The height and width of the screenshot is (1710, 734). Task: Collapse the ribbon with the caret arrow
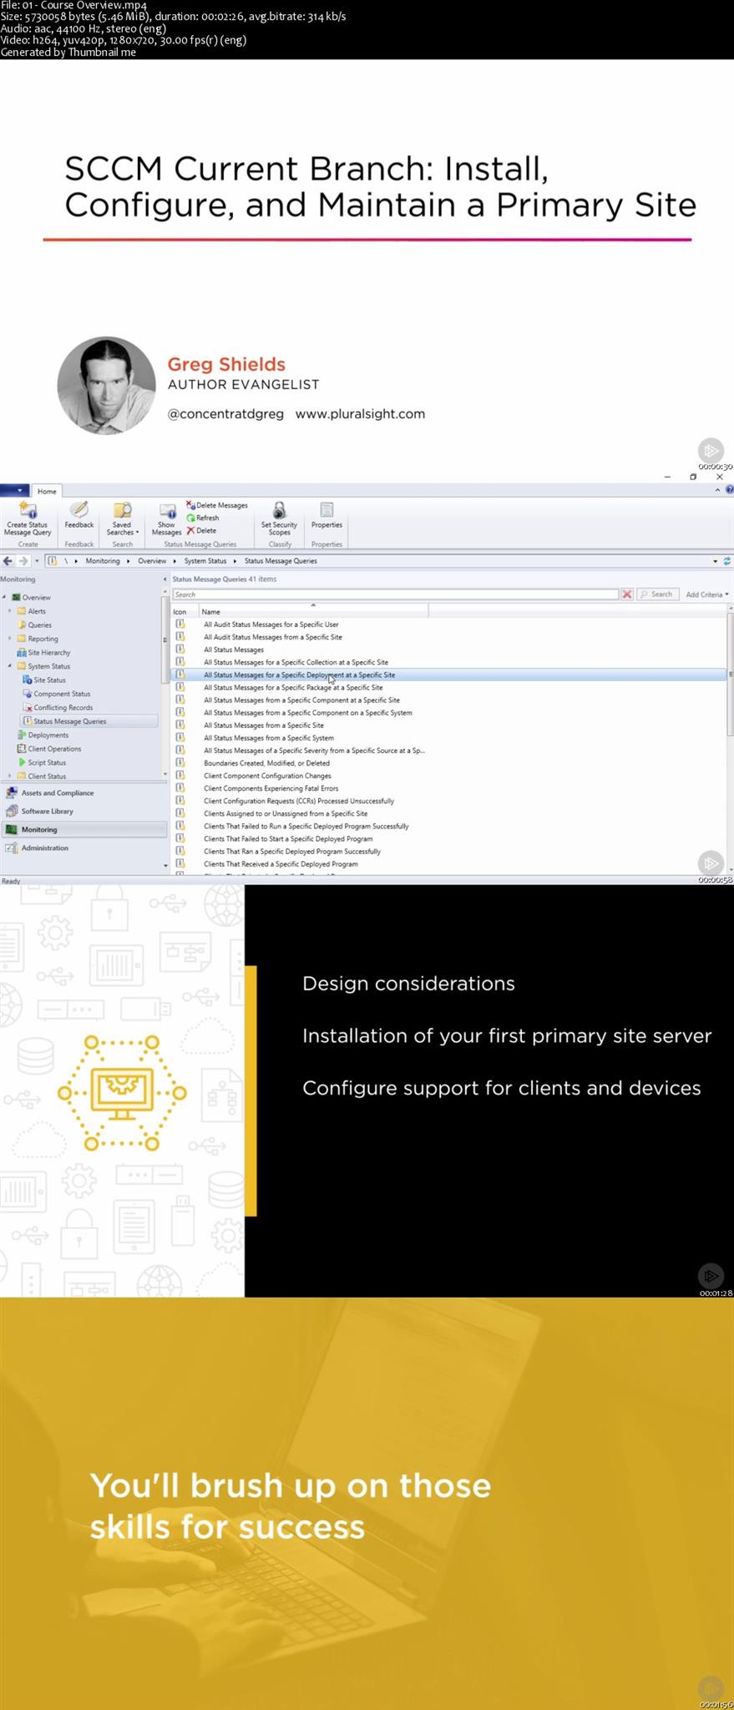[716, 491]
